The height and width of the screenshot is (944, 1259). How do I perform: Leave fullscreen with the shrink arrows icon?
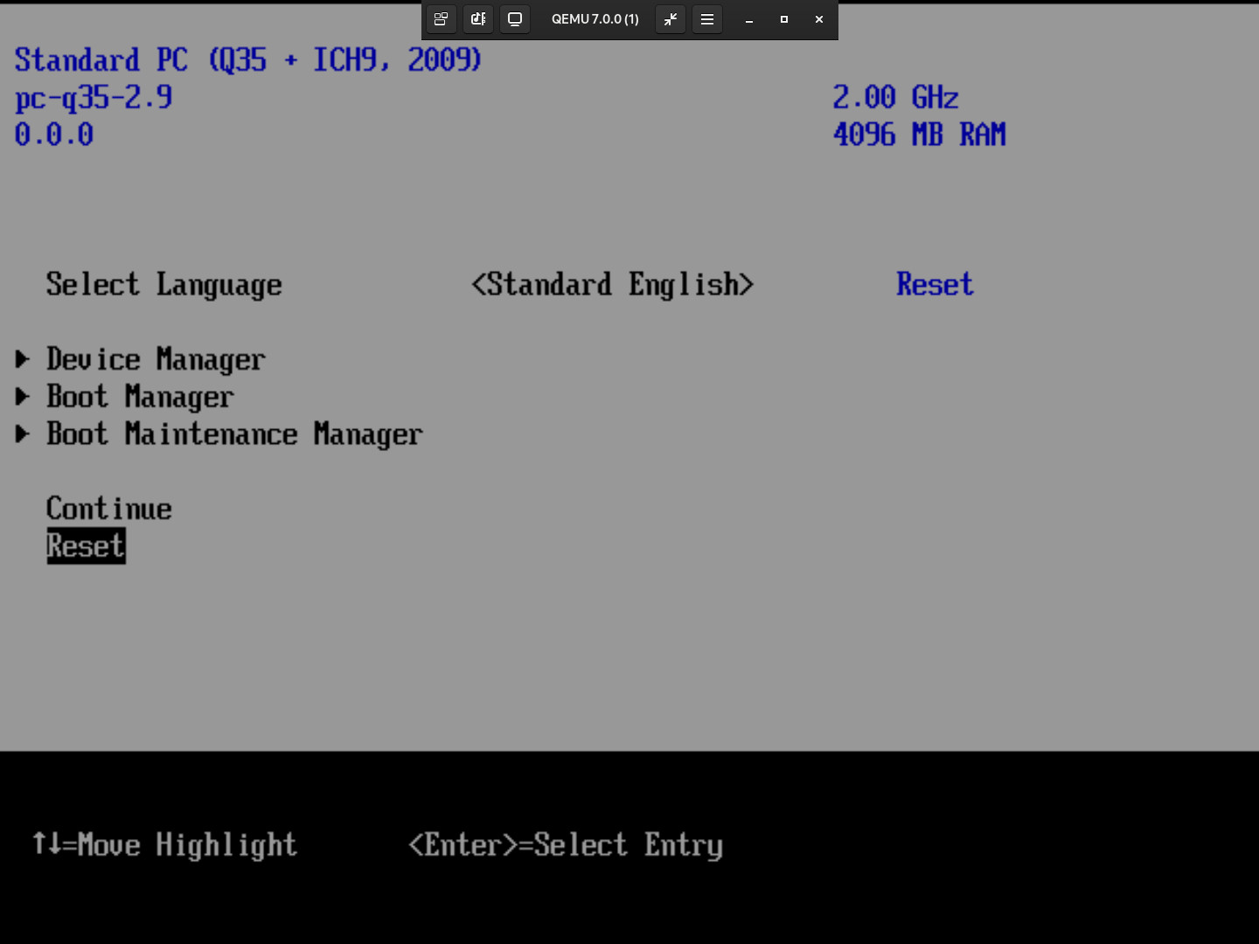click(x=671, y=19)
